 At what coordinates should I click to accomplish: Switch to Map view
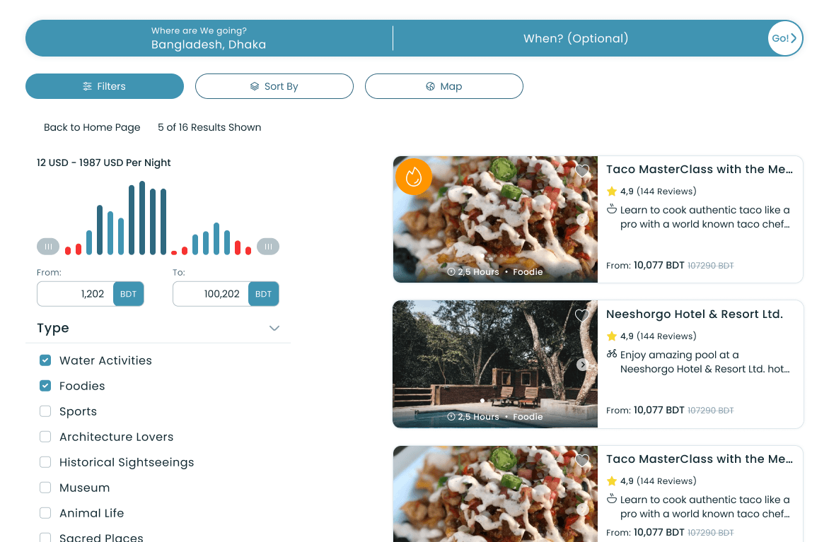[444, 86]
